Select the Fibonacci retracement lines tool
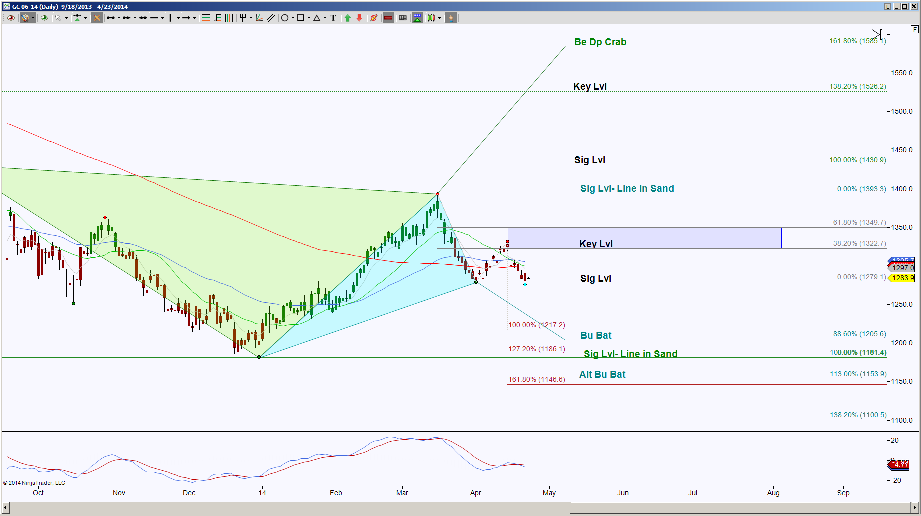Viewport: 921px width, 516px height. pyautogui.click(x=205, y=18)
